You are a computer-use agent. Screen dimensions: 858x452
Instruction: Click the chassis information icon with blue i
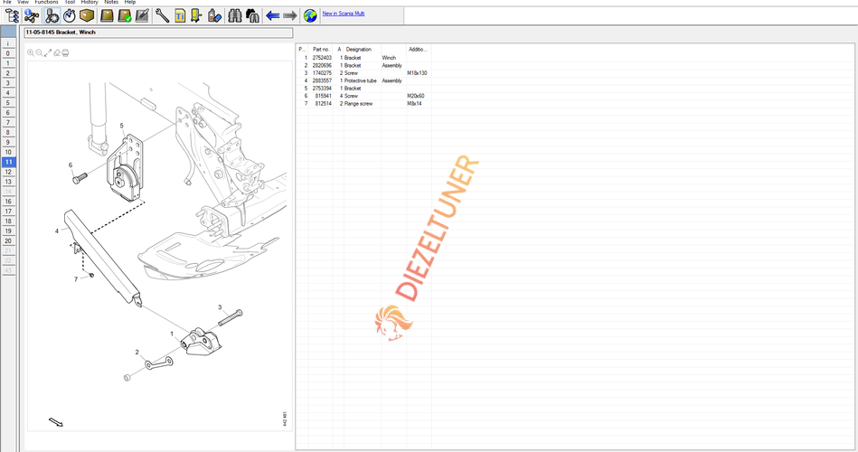point(31,16)
